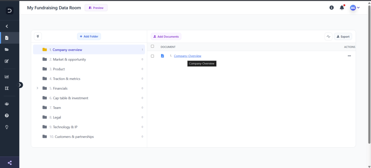Open the info icon in the header
This screenshot has width=371, height=168.
tap(332, 8)
